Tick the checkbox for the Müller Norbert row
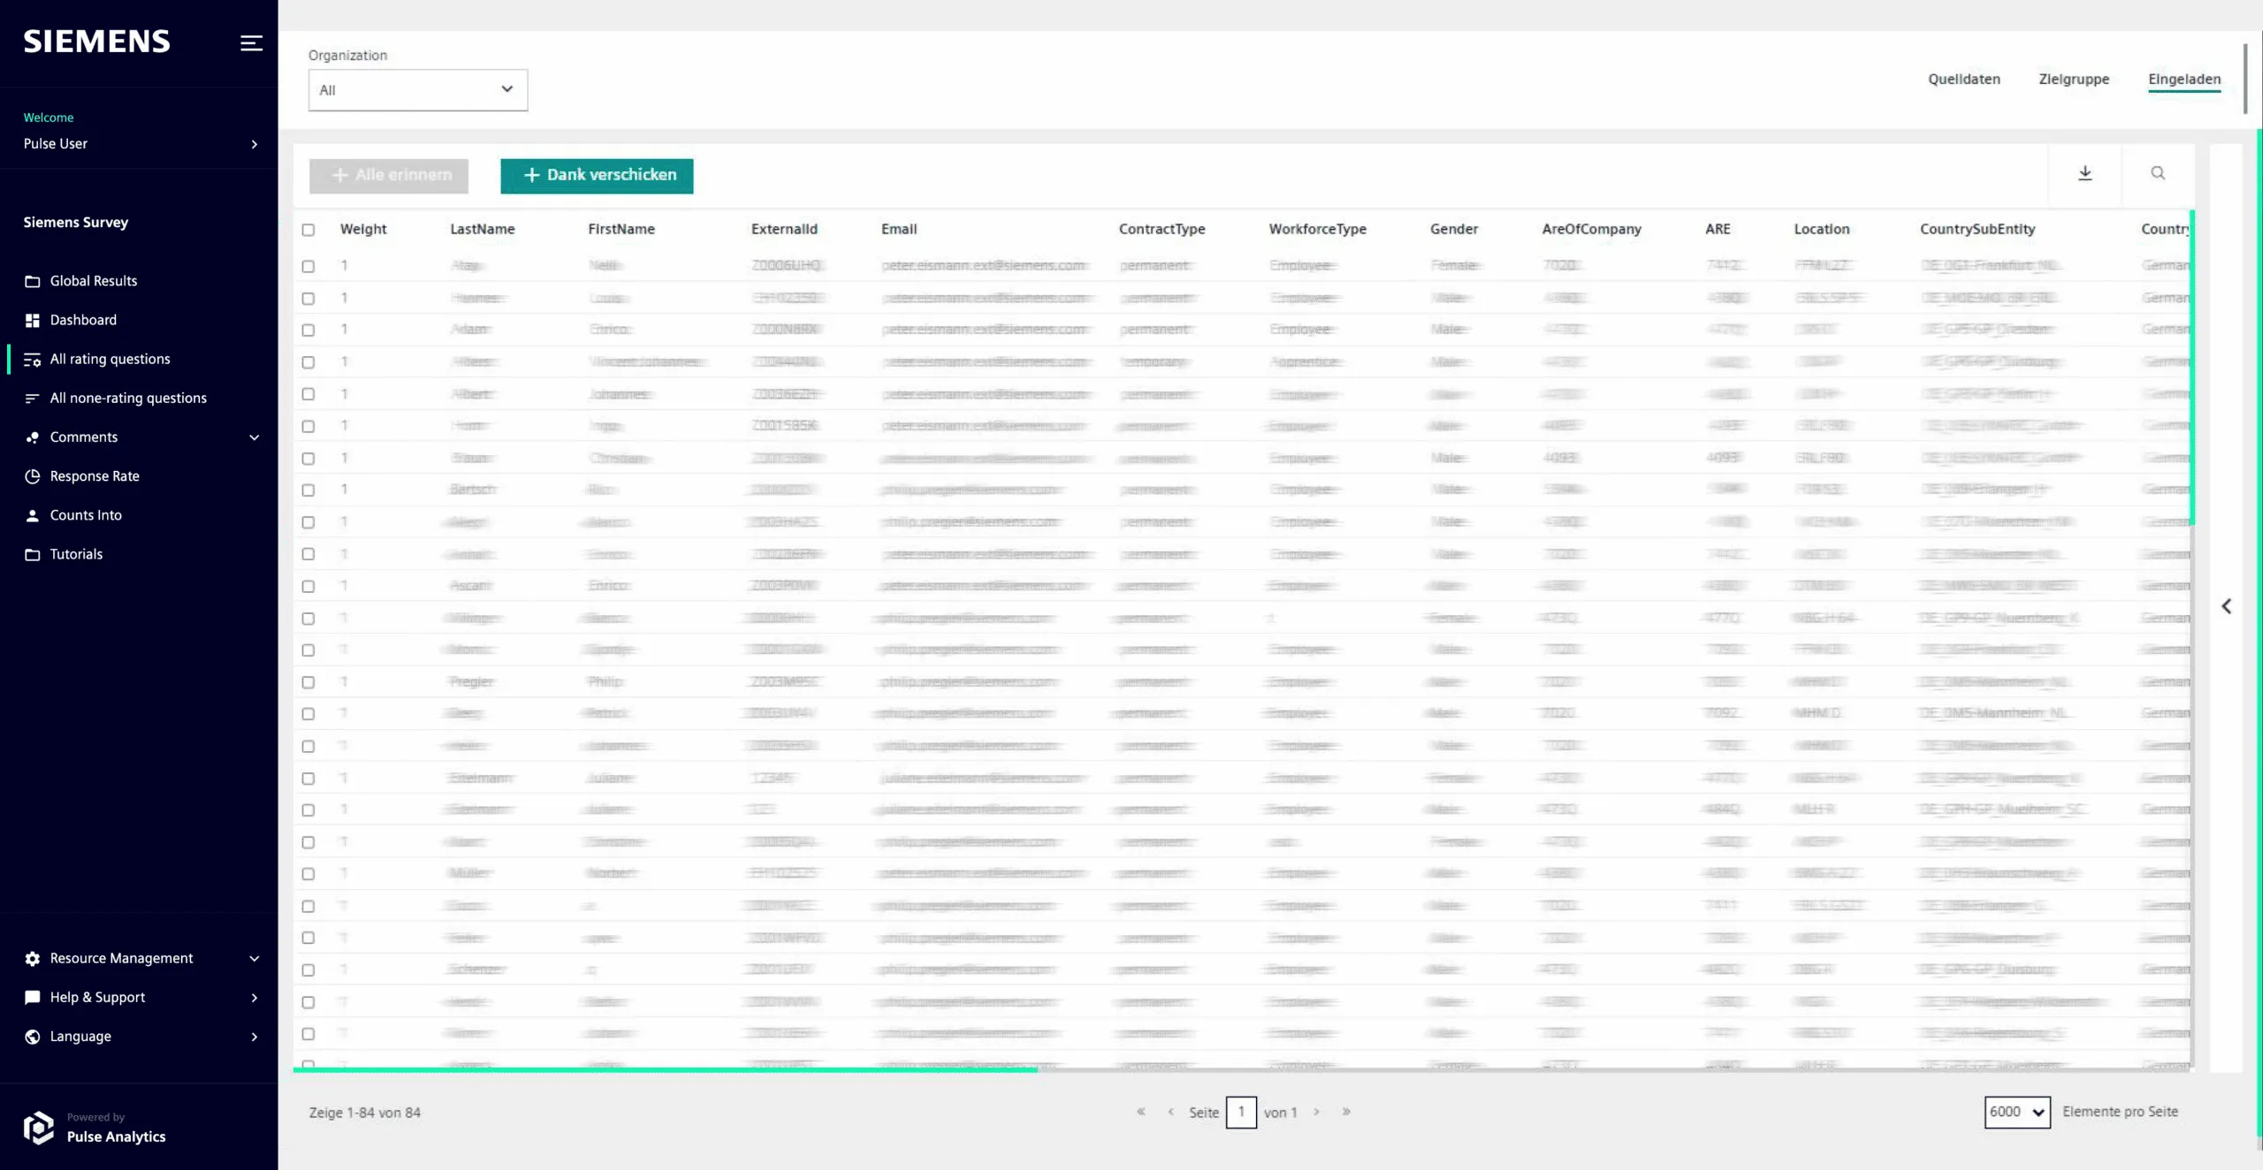The width and height of the screenshot is (2263, 1170). (308, 874)
